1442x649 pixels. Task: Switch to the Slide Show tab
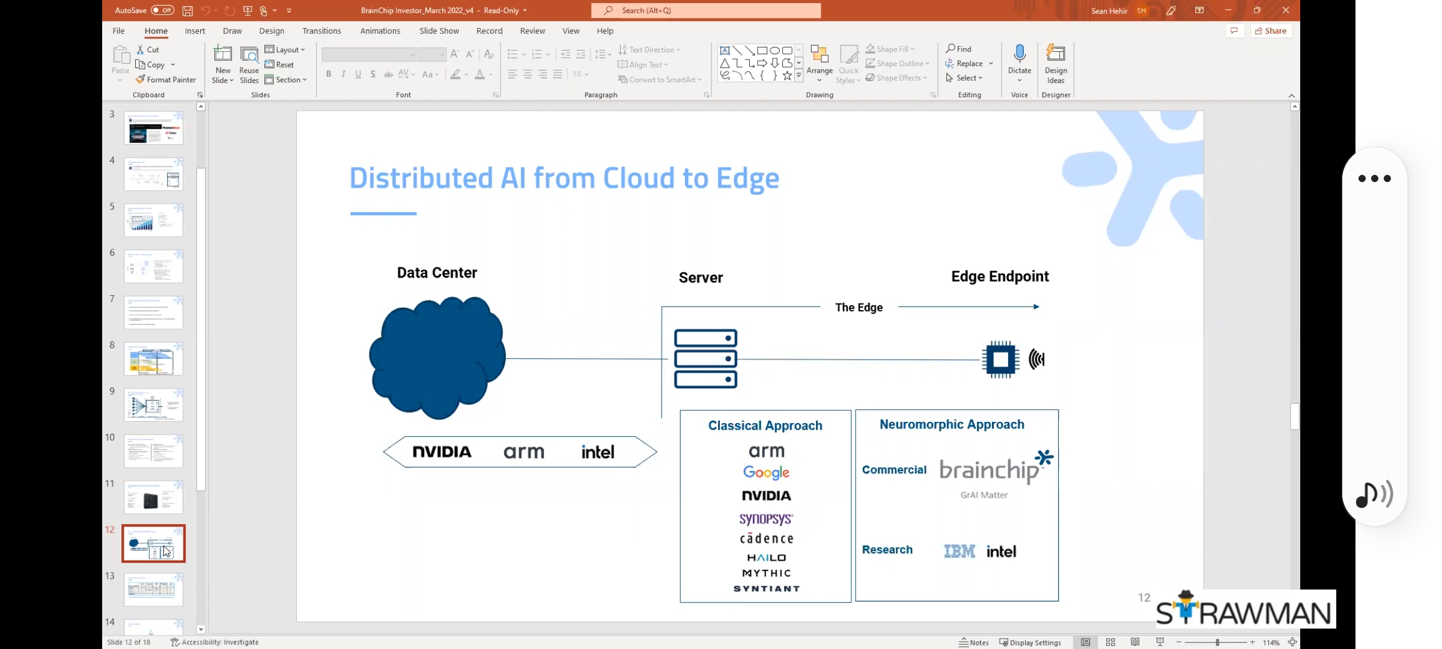(x=439, y=31)
